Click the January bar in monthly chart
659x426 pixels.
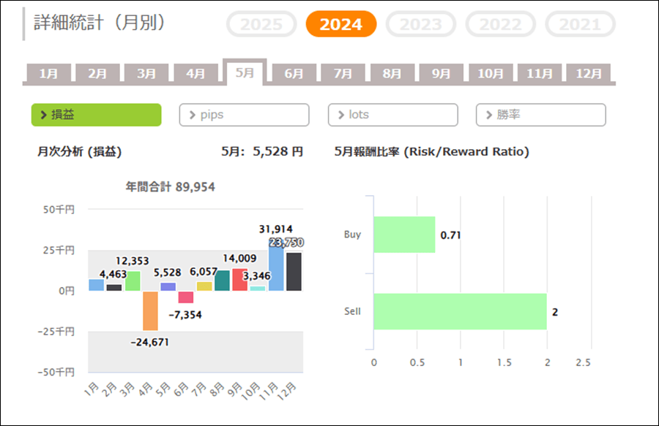(96, 285)
